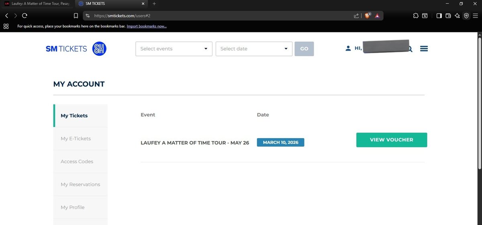The image size is (482, 225).
Task: Click the MY ACCOUNT heading
Action: point(79,84)
